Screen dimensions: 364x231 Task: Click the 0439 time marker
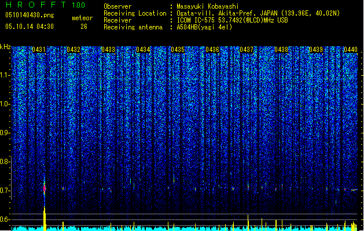[316, 50]
